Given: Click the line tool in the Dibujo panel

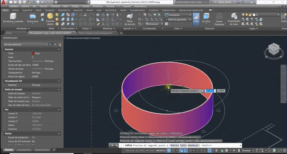Looking at the screenshot, I should (85, 19).
